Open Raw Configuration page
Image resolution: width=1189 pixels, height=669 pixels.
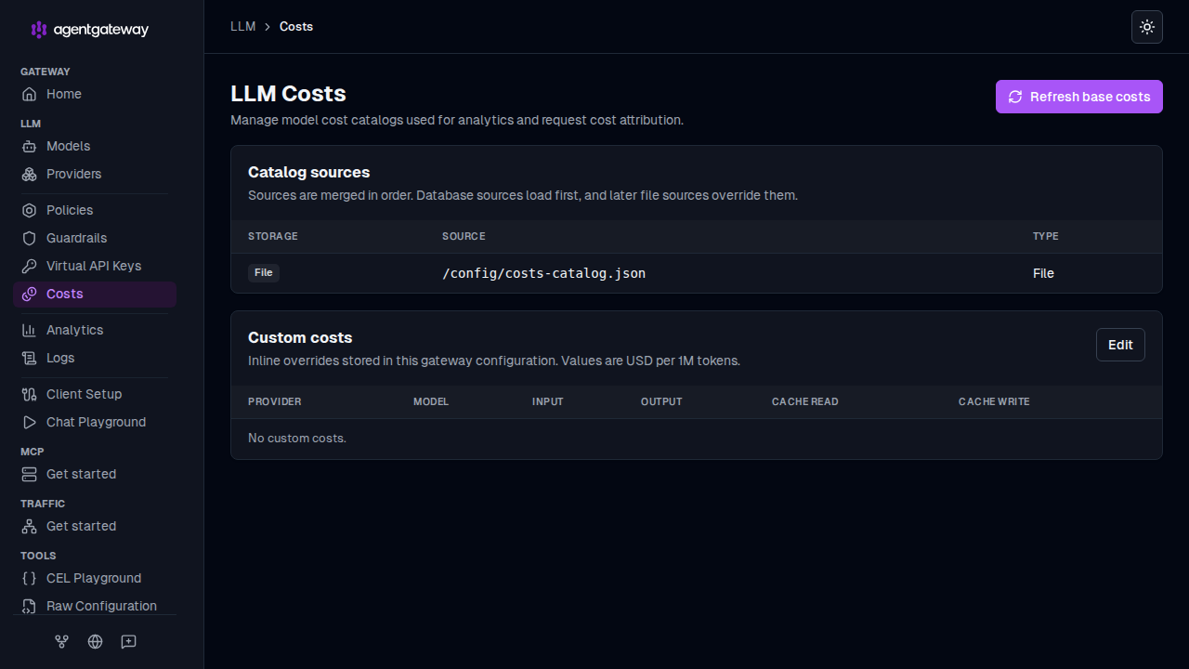pos(95,606)
